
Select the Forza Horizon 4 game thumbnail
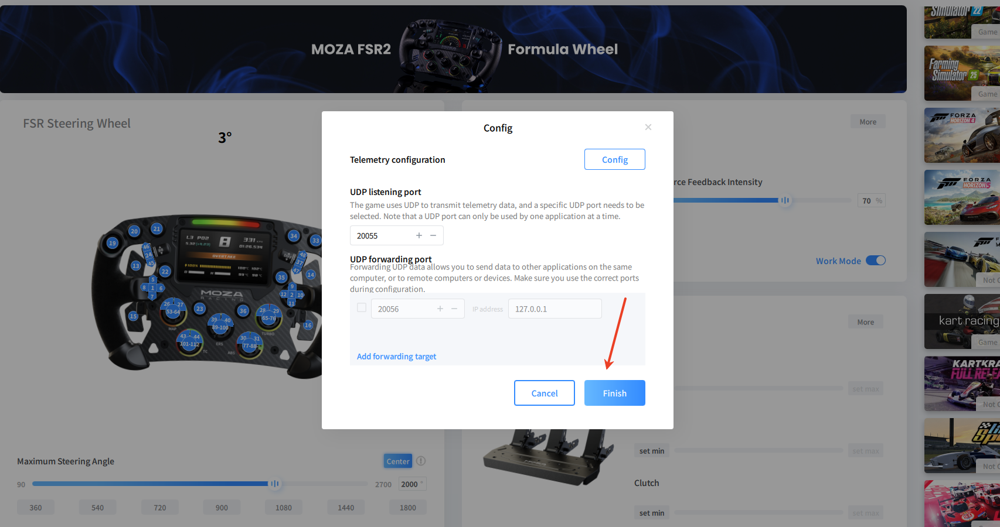coord(962,135)
